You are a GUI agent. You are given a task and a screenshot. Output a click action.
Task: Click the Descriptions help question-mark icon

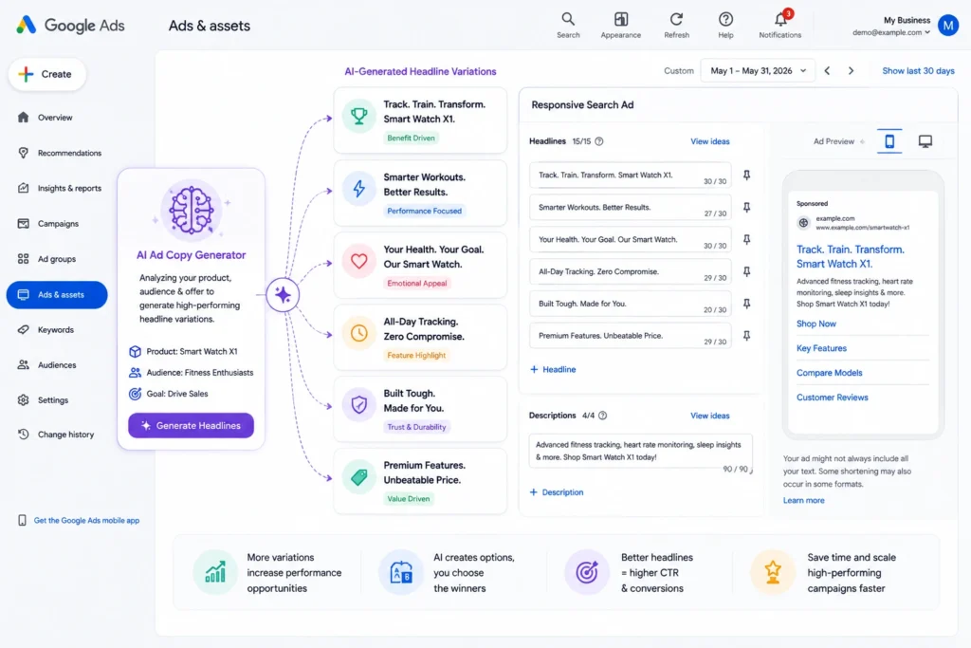602,416
